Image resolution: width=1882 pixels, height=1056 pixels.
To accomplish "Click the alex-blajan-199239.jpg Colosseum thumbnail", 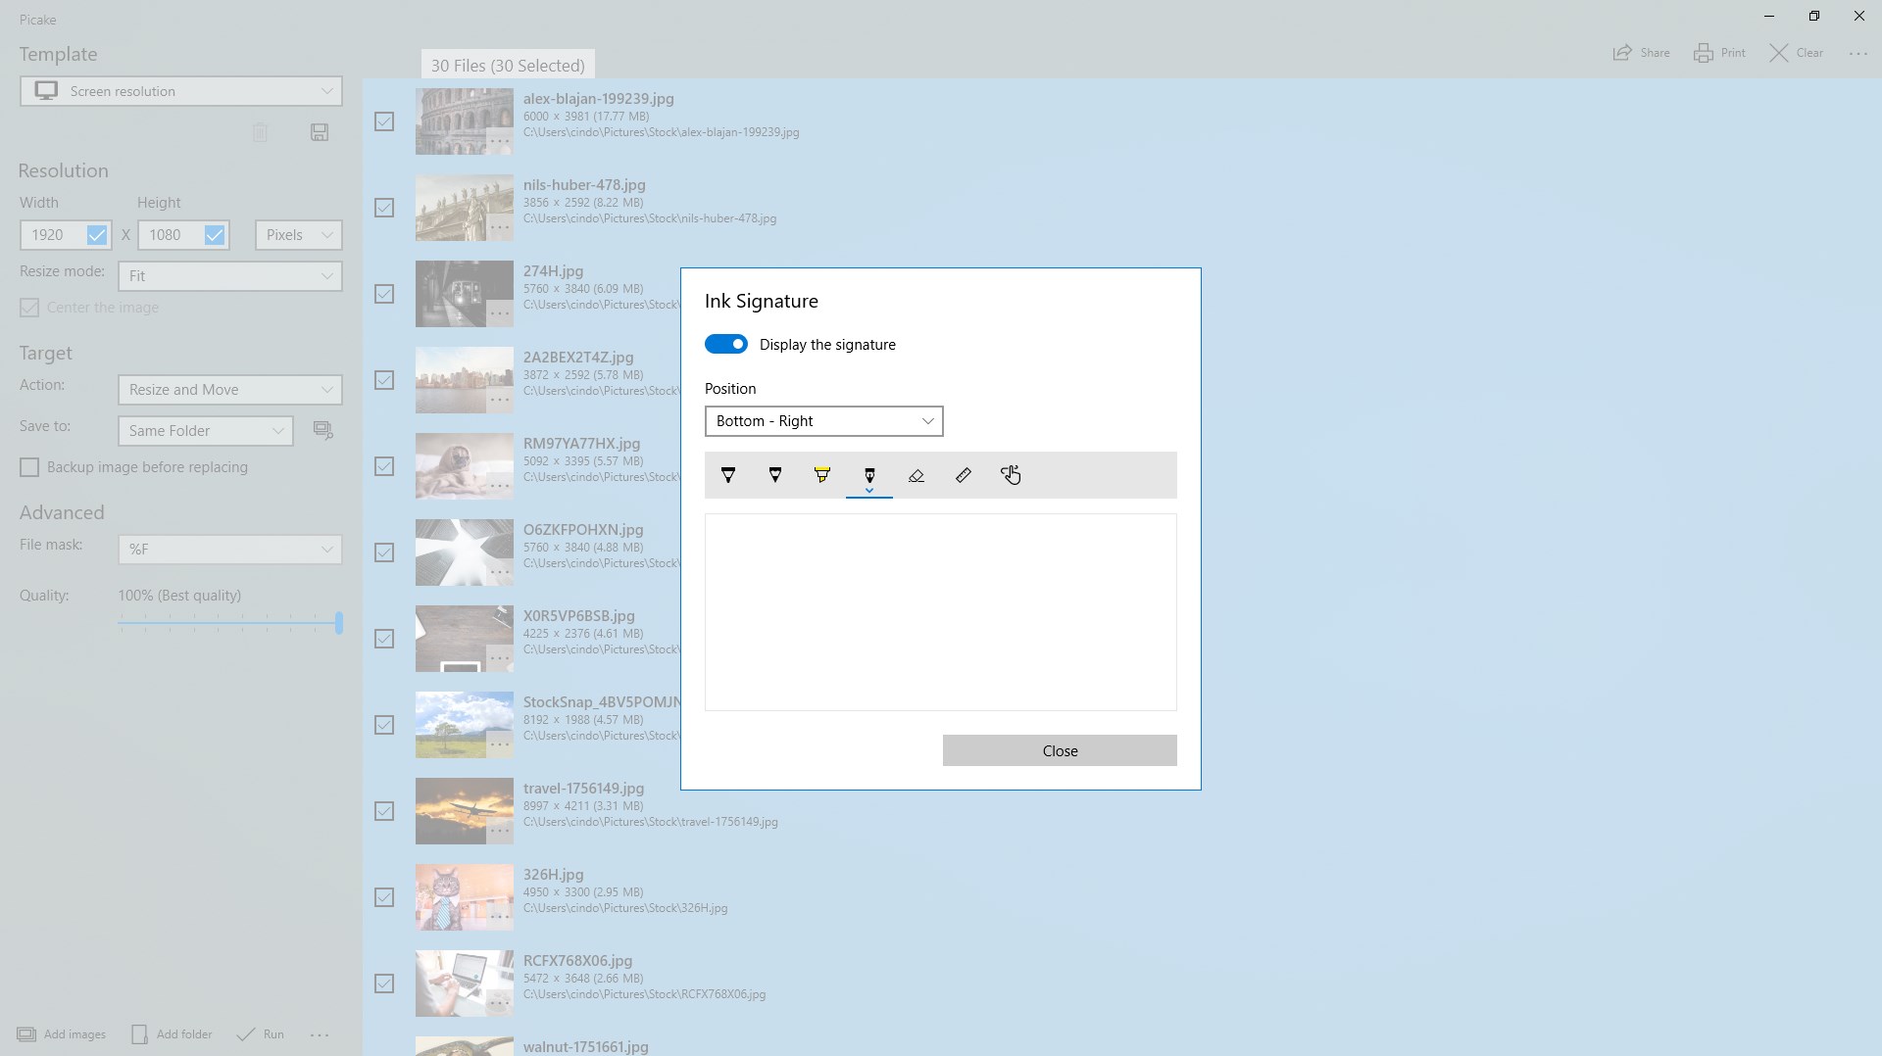I will point(464,121).
